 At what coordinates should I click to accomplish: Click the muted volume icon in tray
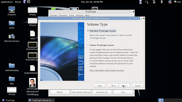click(147, 2)
